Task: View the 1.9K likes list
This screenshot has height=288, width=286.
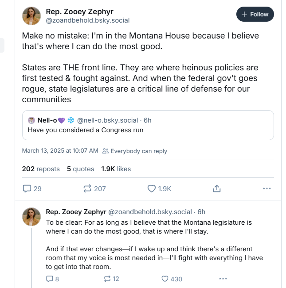Action: 116,169
